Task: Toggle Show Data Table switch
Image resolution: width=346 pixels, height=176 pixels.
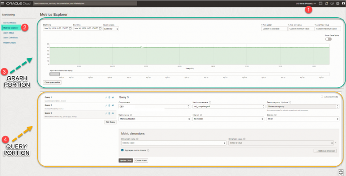Action: pyautogui.click(x=328, y=39)
